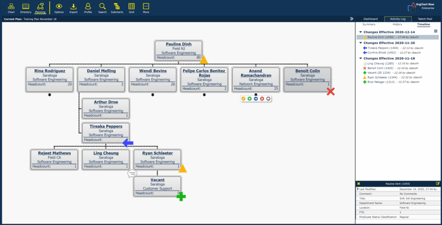Image resolution: width=442 pixels, height=225 pixels.
Task: Open the Planning toolbar icon
Action: pyautogui.click(x=40, y=7)
